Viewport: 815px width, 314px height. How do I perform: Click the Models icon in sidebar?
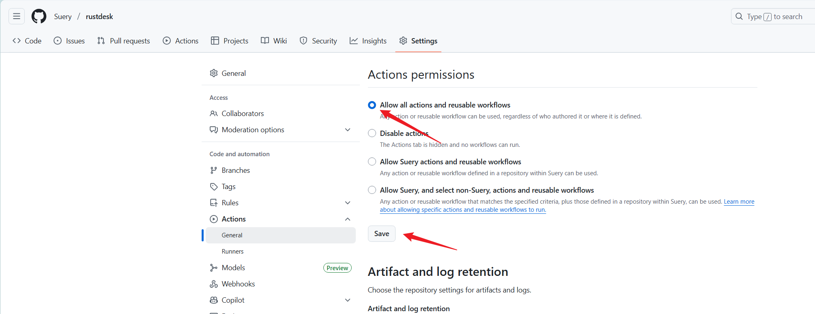(x=214, y=268)
